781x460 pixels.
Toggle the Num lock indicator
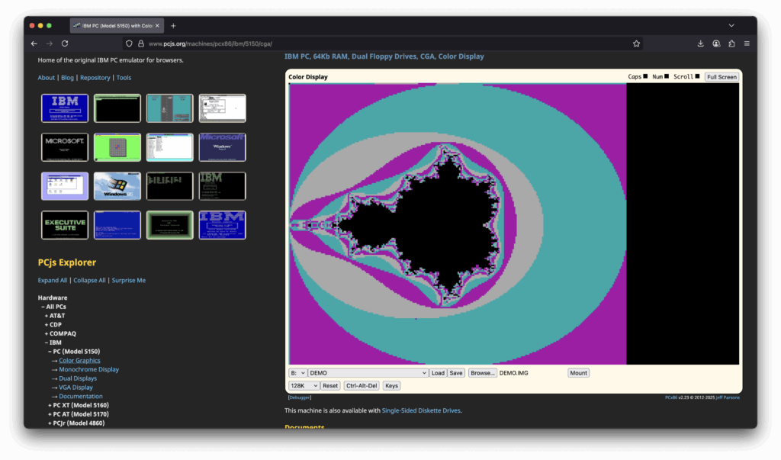(666, 76)
